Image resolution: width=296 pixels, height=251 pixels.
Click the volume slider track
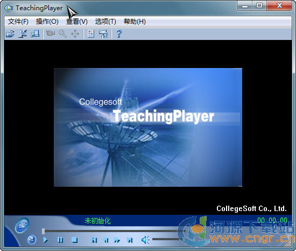pos(167,239)
